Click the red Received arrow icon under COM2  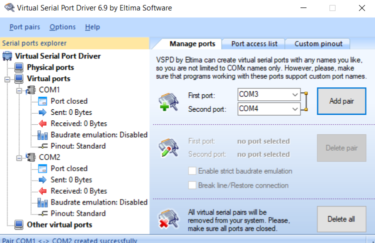click(42, 191)
